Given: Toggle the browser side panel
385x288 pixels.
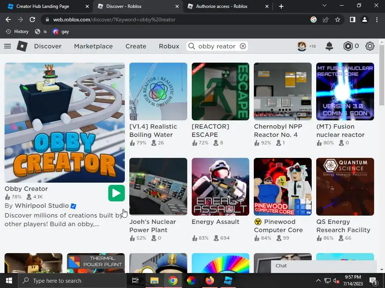Looking at the screenshot, I should pos(353,19).
